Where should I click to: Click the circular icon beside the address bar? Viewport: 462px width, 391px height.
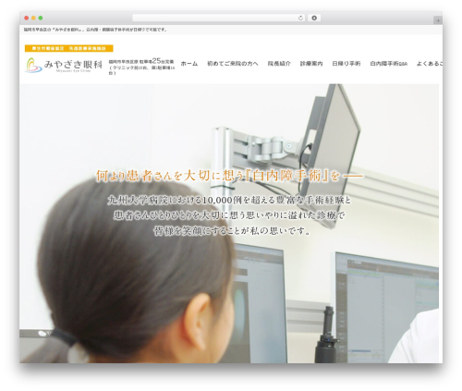[314, 18]
